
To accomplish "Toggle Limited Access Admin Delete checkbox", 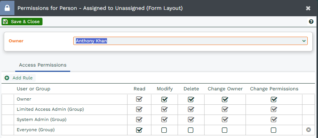I will pos(191,109).
